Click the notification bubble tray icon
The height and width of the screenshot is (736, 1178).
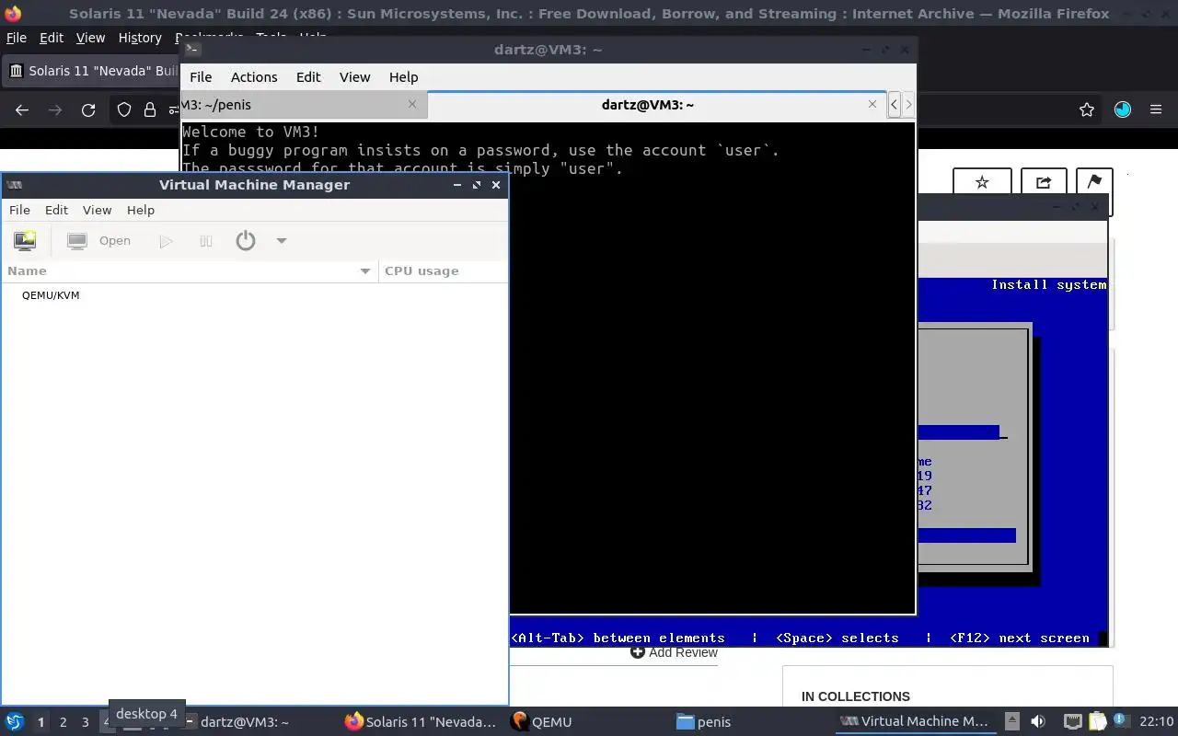point(1121,721)
